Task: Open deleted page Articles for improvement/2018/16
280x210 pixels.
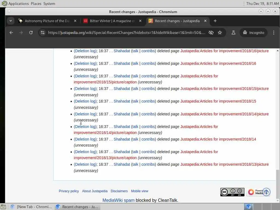Action: click(x=218, y=63)
